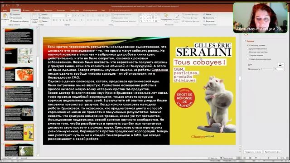
Task: Click Format Painter (Формат по образцу)
Action: point(19,21)
